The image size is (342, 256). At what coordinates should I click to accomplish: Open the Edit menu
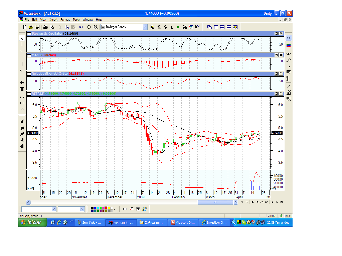click(x=35, y=20)
